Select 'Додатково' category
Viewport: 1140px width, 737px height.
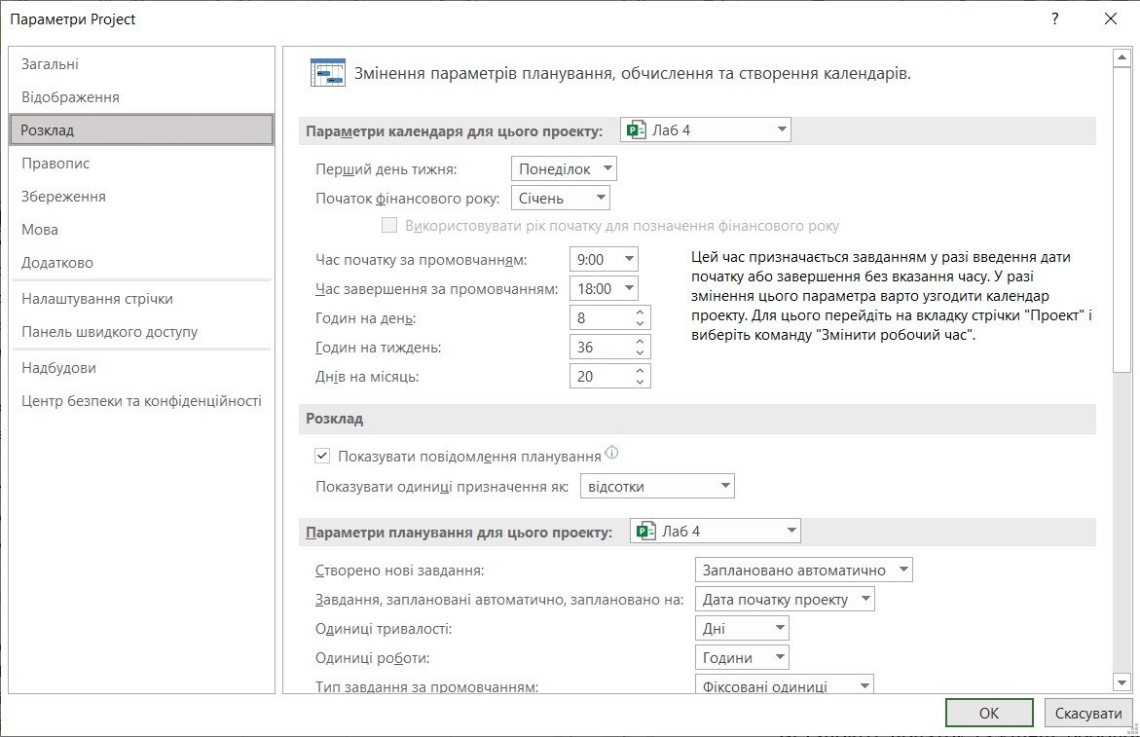(x=142, y=263)
